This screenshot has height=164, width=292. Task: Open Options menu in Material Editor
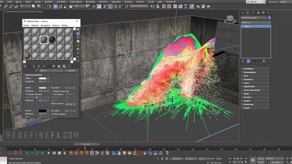pyautogui.click(x=56, y=26)
